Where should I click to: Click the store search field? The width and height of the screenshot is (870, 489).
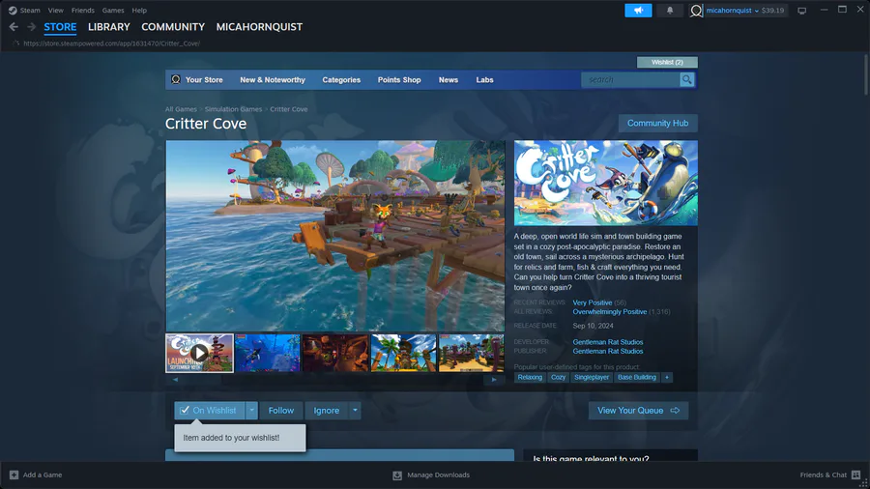[630, 80]
